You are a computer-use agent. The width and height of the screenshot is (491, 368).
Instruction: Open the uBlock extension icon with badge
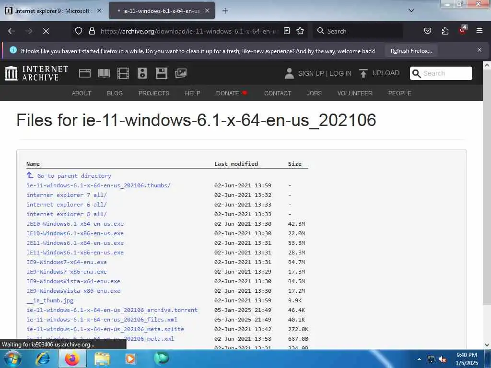[x=463, y=30]
